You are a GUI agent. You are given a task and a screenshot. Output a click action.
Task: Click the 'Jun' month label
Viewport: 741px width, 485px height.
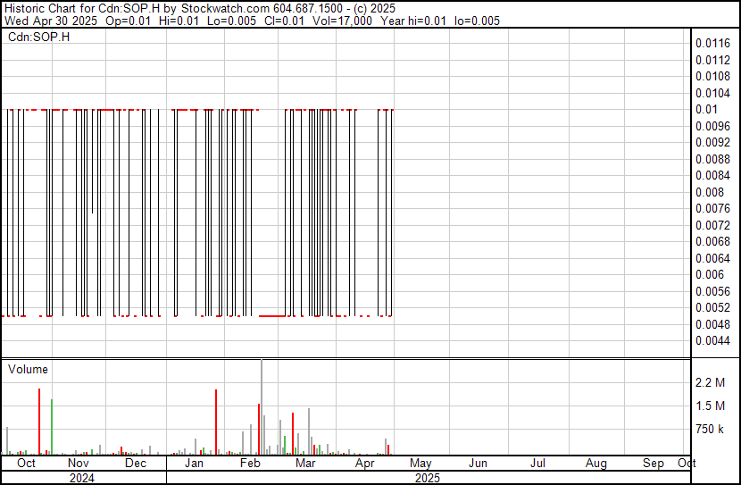pyautogui.click(x=478, y=463)
